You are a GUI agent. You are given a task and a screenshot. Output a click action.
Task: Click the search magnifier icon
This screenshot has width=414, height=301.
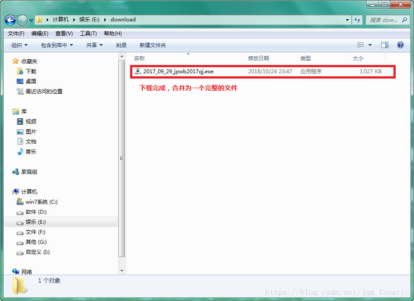coord(404,20)
